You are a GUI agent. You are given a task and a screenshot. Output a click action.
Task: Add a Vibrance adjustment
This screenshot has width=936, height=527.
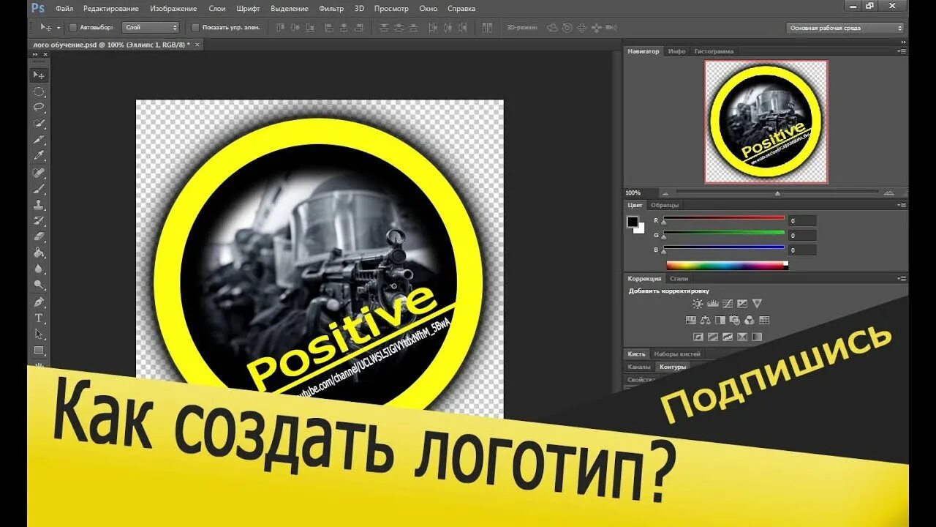pyautogui.click(x=757, y=303)
